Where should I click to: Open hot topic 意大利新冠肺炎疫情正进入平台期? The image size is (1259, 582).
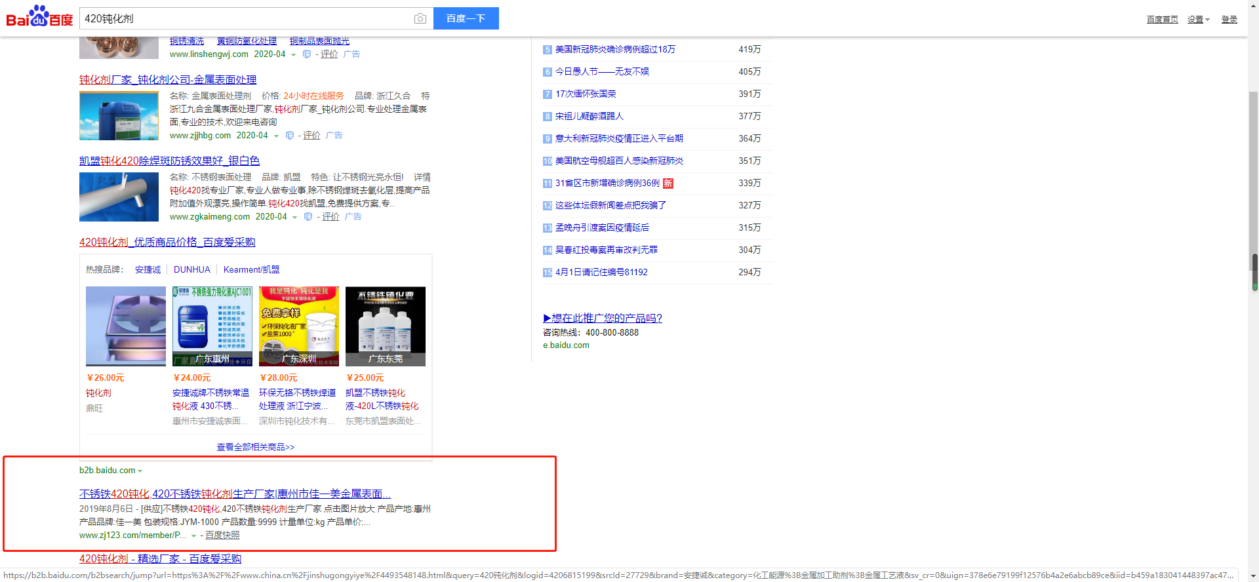pos(619,138)
